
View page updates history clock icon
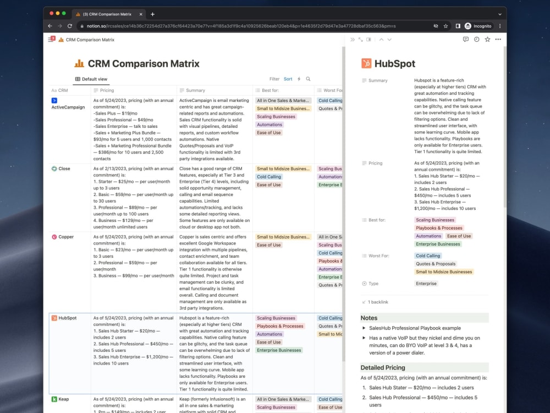tap(476, 39)
